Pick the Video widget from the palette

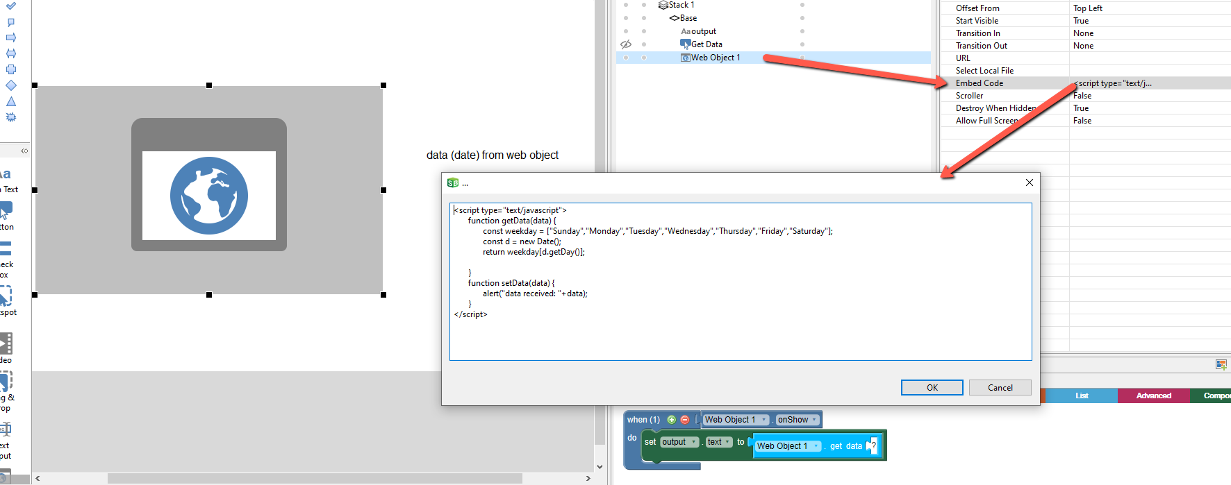pos(6,348)
